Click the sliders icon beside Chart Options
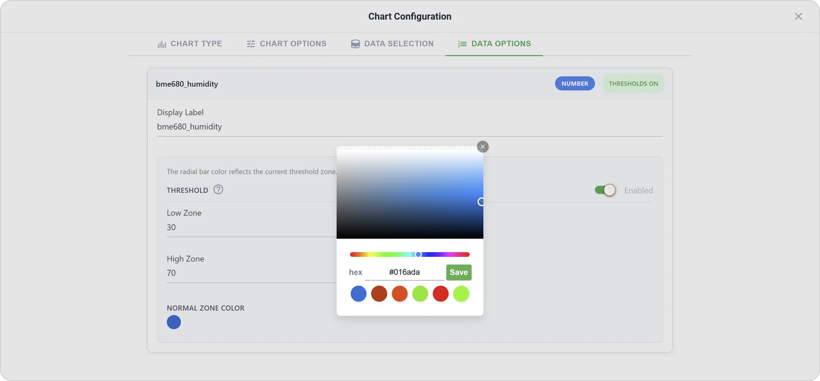This screenshot has width=820, height=381. 251,44
